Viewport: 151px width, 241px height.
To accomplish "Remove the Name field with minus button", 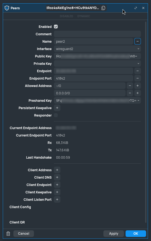I will coord(138,42).
